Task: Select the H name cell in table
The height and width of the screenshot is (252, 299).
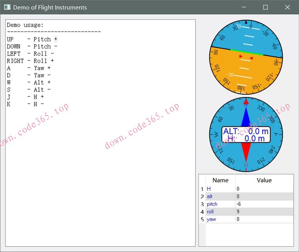Action: [x=220, y=189]
